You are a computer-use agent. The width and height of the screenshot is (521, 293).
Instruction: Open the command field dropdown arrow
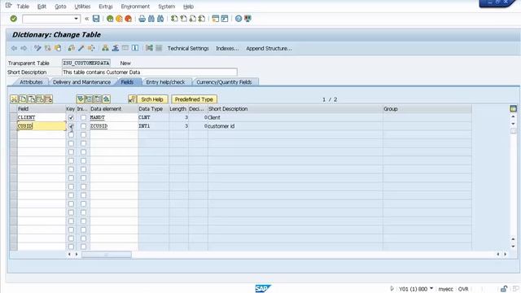76,19
